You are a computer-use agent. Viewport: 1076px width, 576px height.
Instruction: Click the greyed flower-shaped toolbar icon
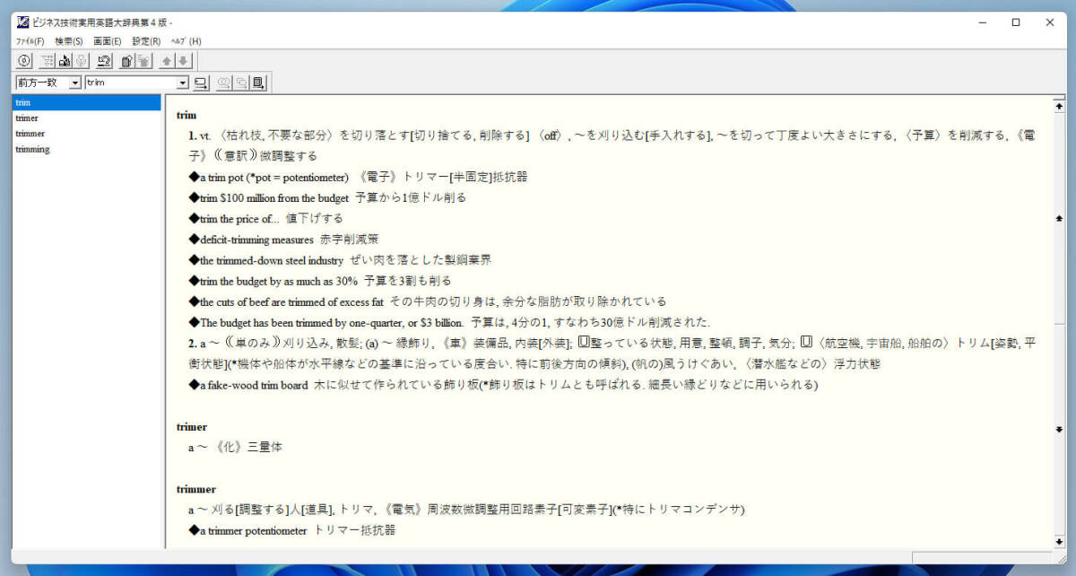point(80,61)
